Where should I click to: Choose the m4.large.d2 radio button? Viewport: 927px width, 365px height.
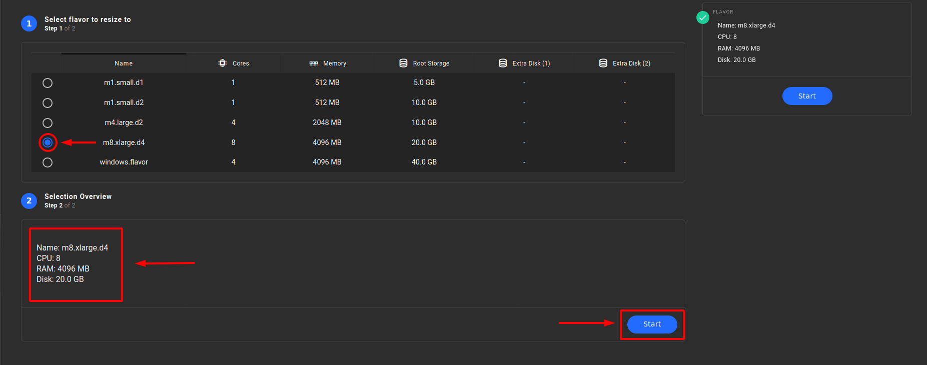click(48, 123)
